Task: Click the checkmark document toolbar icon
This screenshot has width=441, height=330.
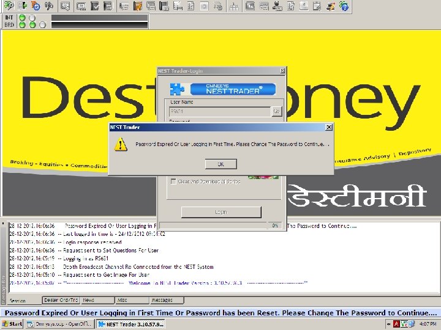Action: [95, 5]
